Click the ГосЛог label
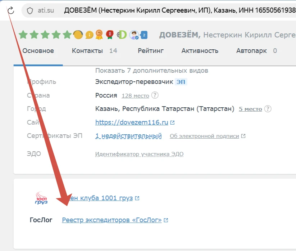296x251 pixels. coord(41,220)
